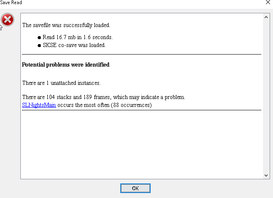Click the 'Potential problems were identified' heading
Image resolution: width=273 pixels, height=198 pixels.
[x=66, y=64]
